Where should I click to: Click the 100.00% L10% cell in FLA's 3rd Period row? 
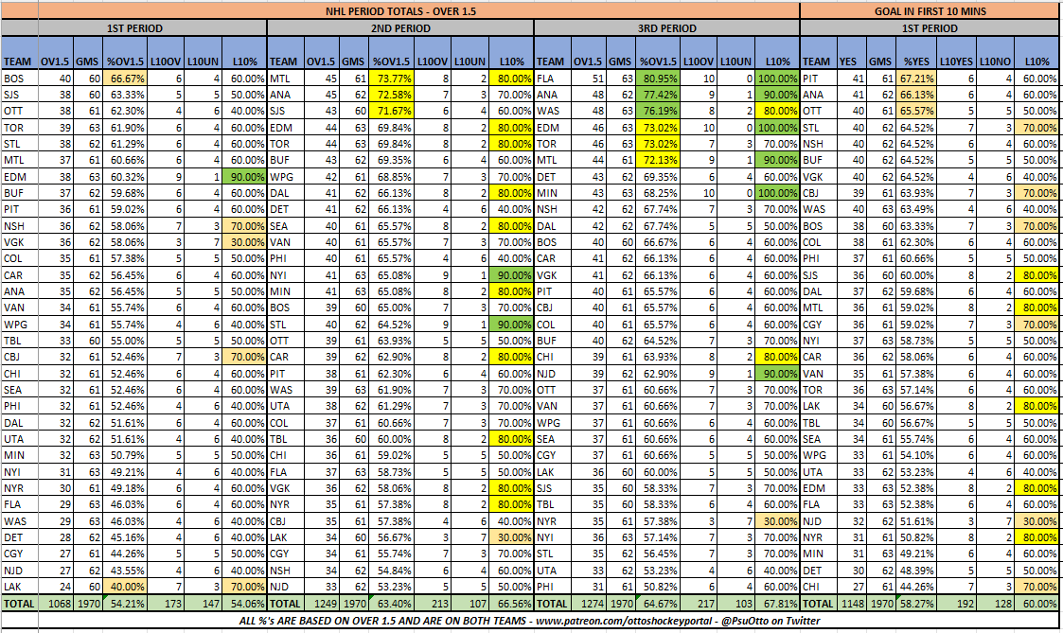point(777,78)
